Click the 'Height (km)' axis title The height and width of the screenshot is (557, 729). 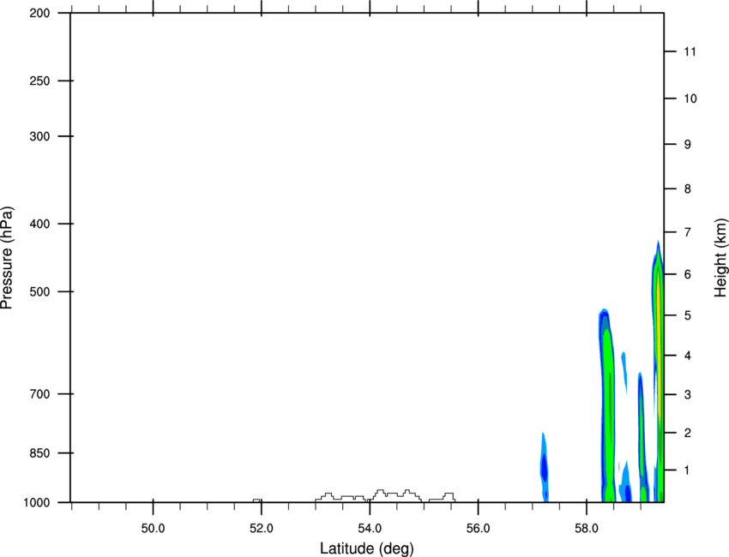tap(721, 258)
